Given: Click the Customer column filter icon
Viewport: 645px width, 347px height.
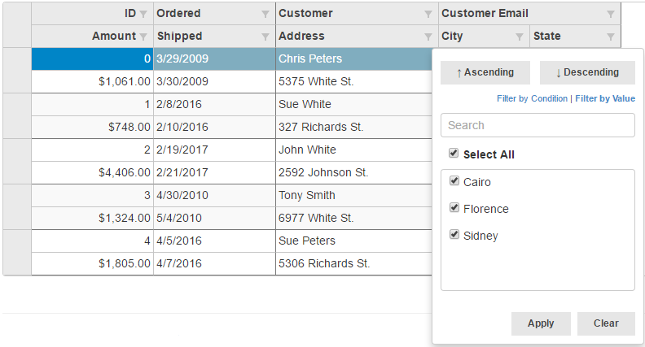Looking at the screenshot, I should pyautogui.click(x=428, y=14).
